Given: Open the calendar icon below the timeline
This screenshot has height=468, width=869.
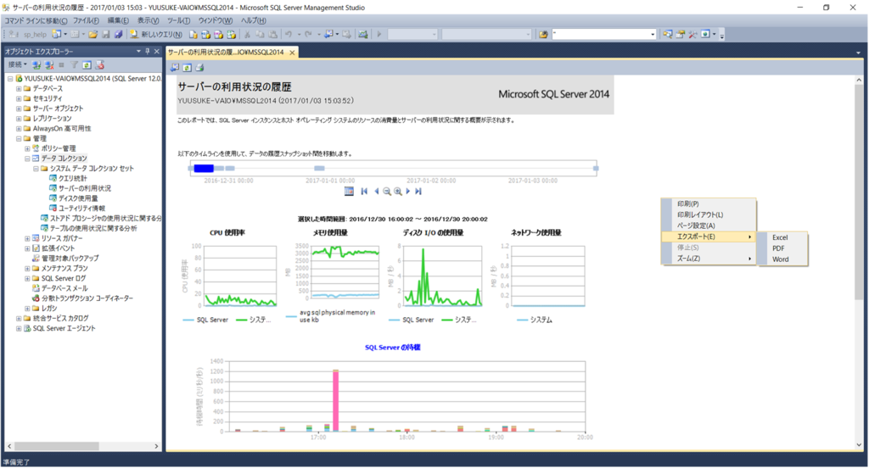Looking at the screenshot, I should [349, 191].
